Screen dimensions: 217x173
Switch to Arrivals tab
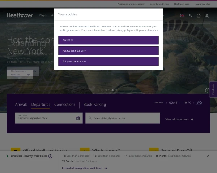[x=21, y=105]
